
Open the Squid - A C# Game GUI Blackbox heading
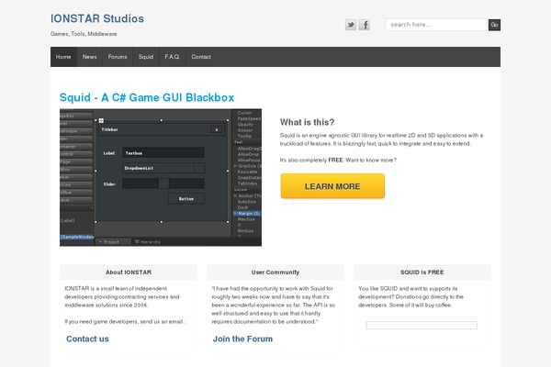click(147, 97)
